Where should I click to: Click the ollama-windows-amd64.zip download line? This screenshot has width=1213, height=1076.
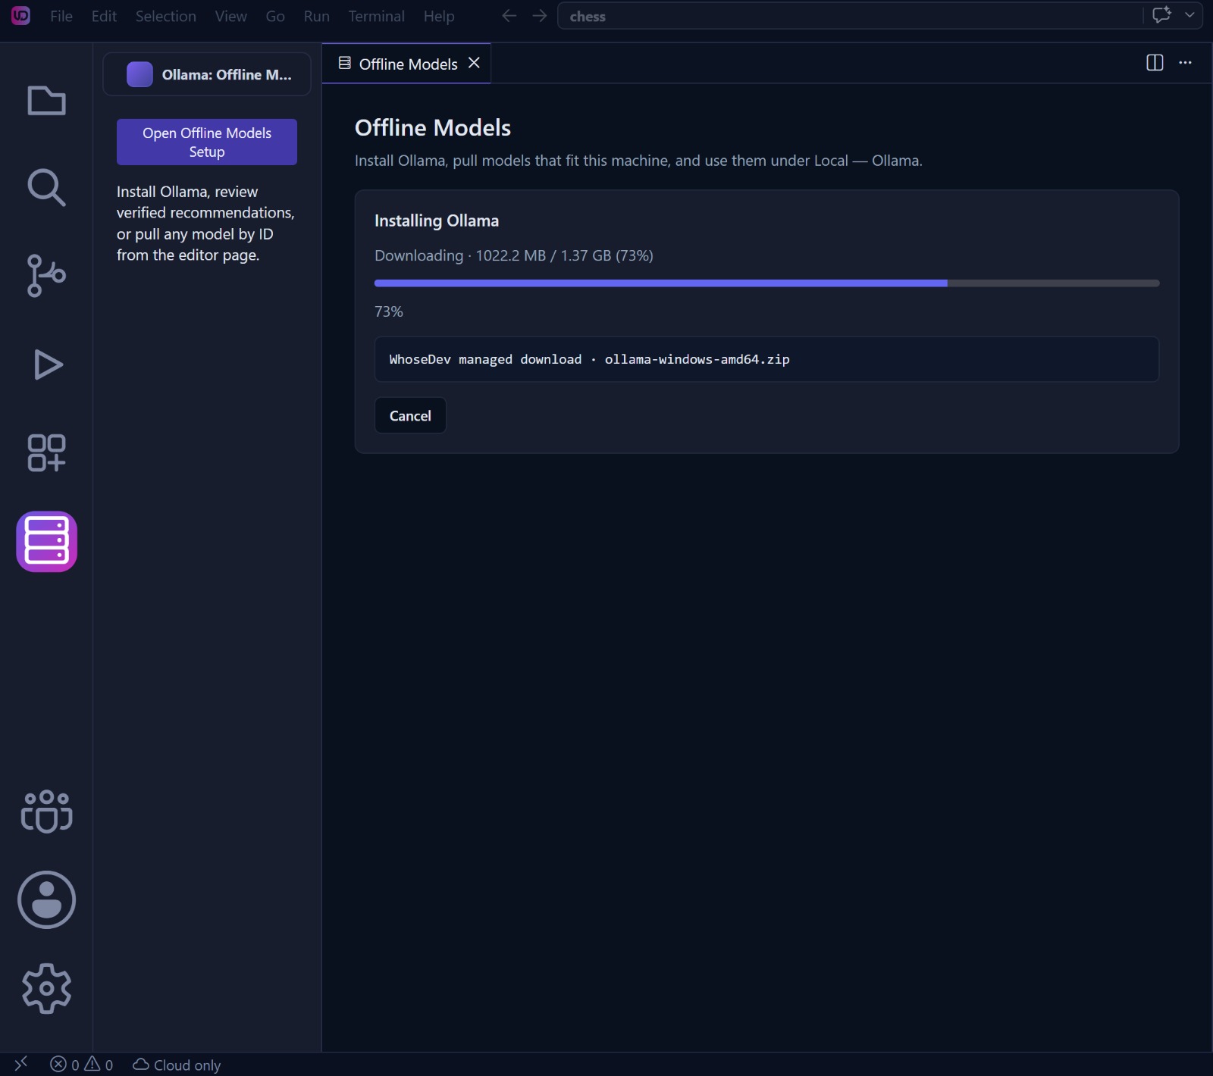766,359
